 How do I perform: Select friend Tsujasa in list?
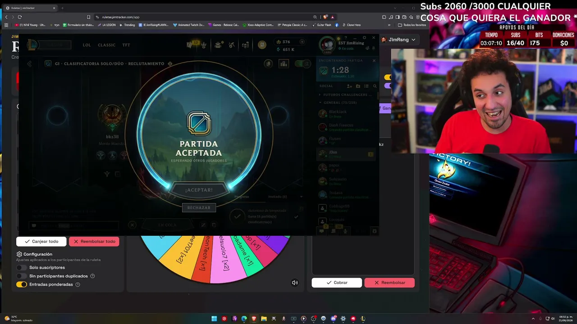(346, 195)
